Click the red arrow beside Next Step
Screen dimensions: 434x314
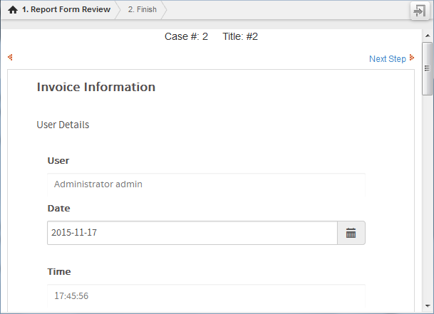coord(411,58)
